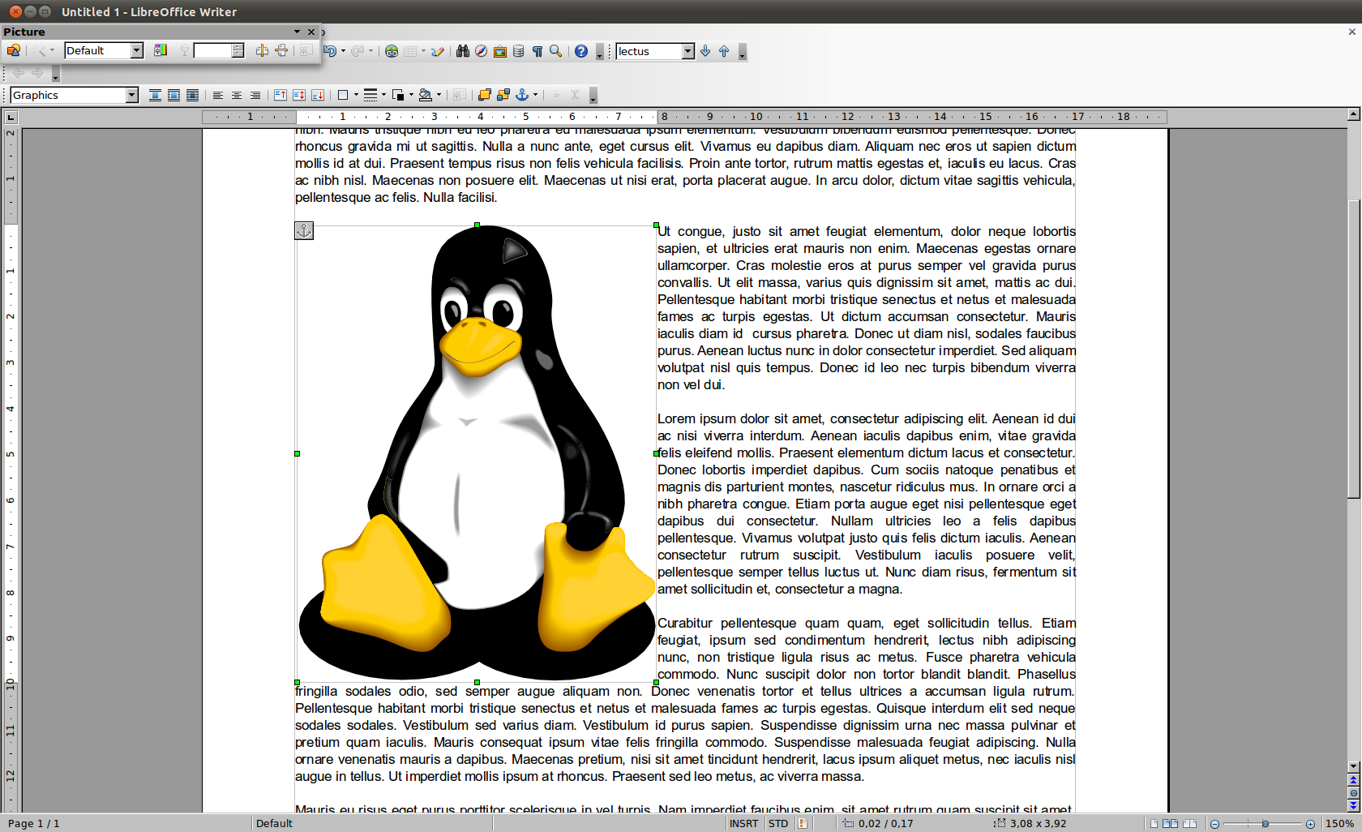Open the Graphics frame style dropdown
Screen dimensions: 1362x832
(132, 96)
